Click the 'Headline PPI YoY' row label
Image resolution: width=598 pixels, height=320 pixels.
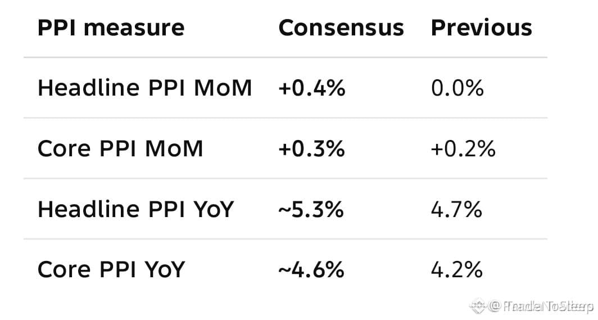pyautogui.click(x=135, y=209)
